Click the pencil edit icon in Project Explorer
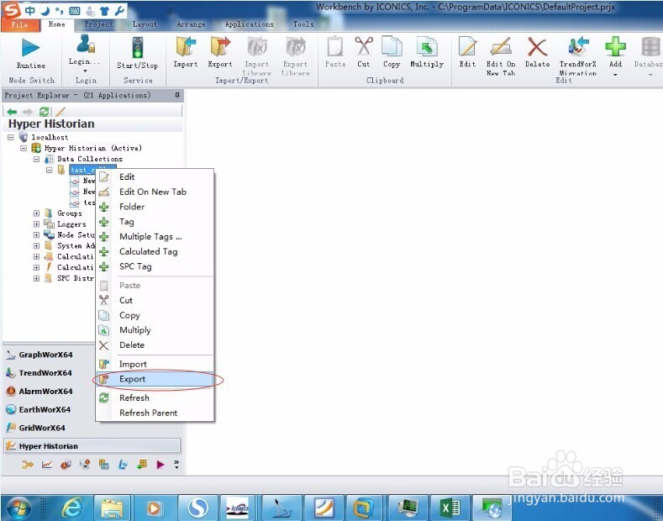Screen dimensions: 663x521 coord(61,112)
